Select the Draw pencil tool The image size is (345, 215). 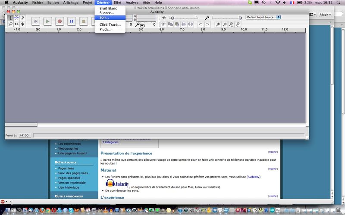pos(23,18)
